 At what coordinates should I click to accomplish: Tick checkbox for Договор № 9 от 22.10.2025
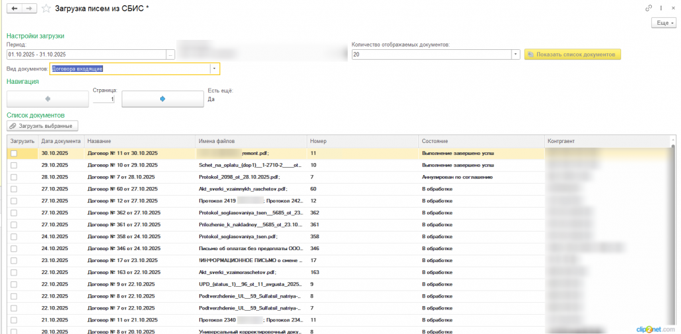pyautogui.click(x=14, y=284)
